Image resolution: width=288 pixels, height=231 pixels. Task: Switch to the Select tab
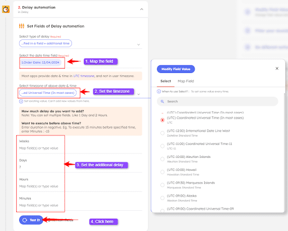165,81
